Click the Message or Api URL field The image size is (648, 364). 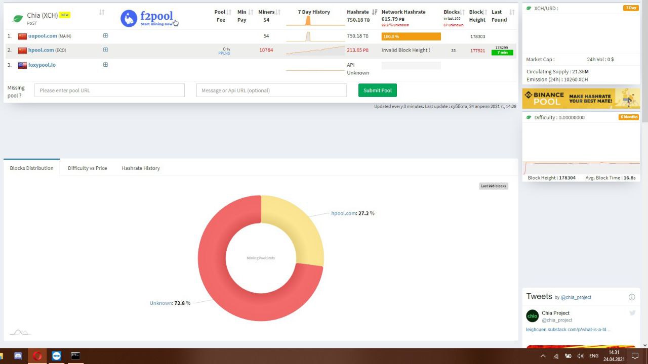pyautogui.click(x=271, y=90)
